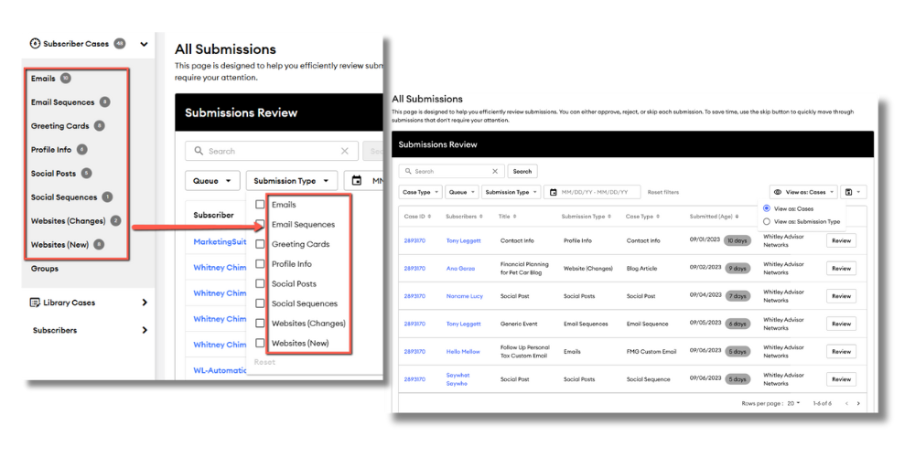Click the eye icon in View as: Cases
The image size is (915, 457).
point(777,192)
